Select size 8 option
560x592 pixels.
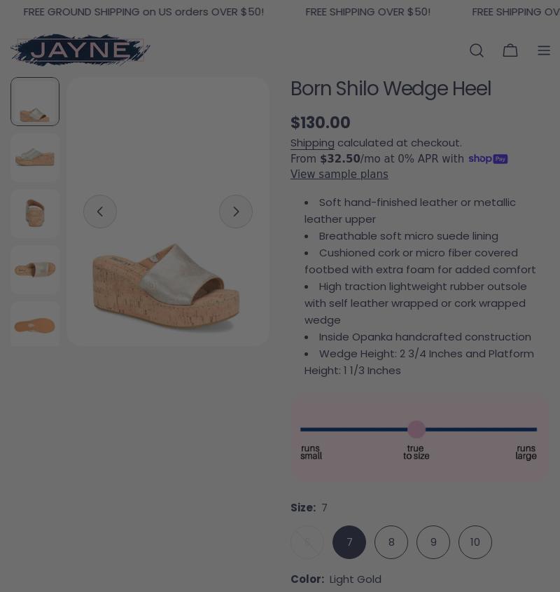[x=391, y=542]
